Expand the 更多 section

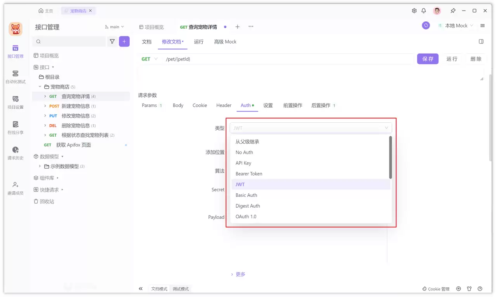point(238,274)
